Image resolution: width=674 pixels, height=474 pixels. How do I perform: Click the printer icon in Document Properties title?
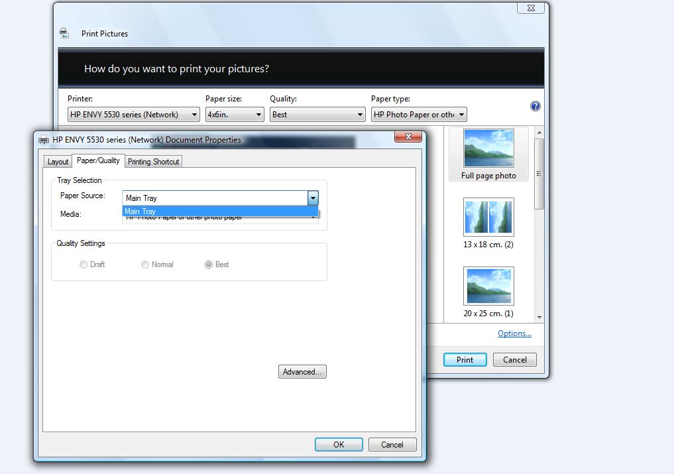(44, 140)
